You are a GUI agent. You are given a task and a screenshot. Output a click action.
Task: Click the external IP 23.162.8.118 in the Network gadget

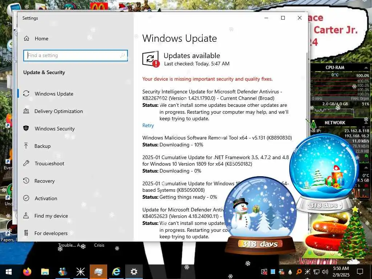click(x=357, y=131)
